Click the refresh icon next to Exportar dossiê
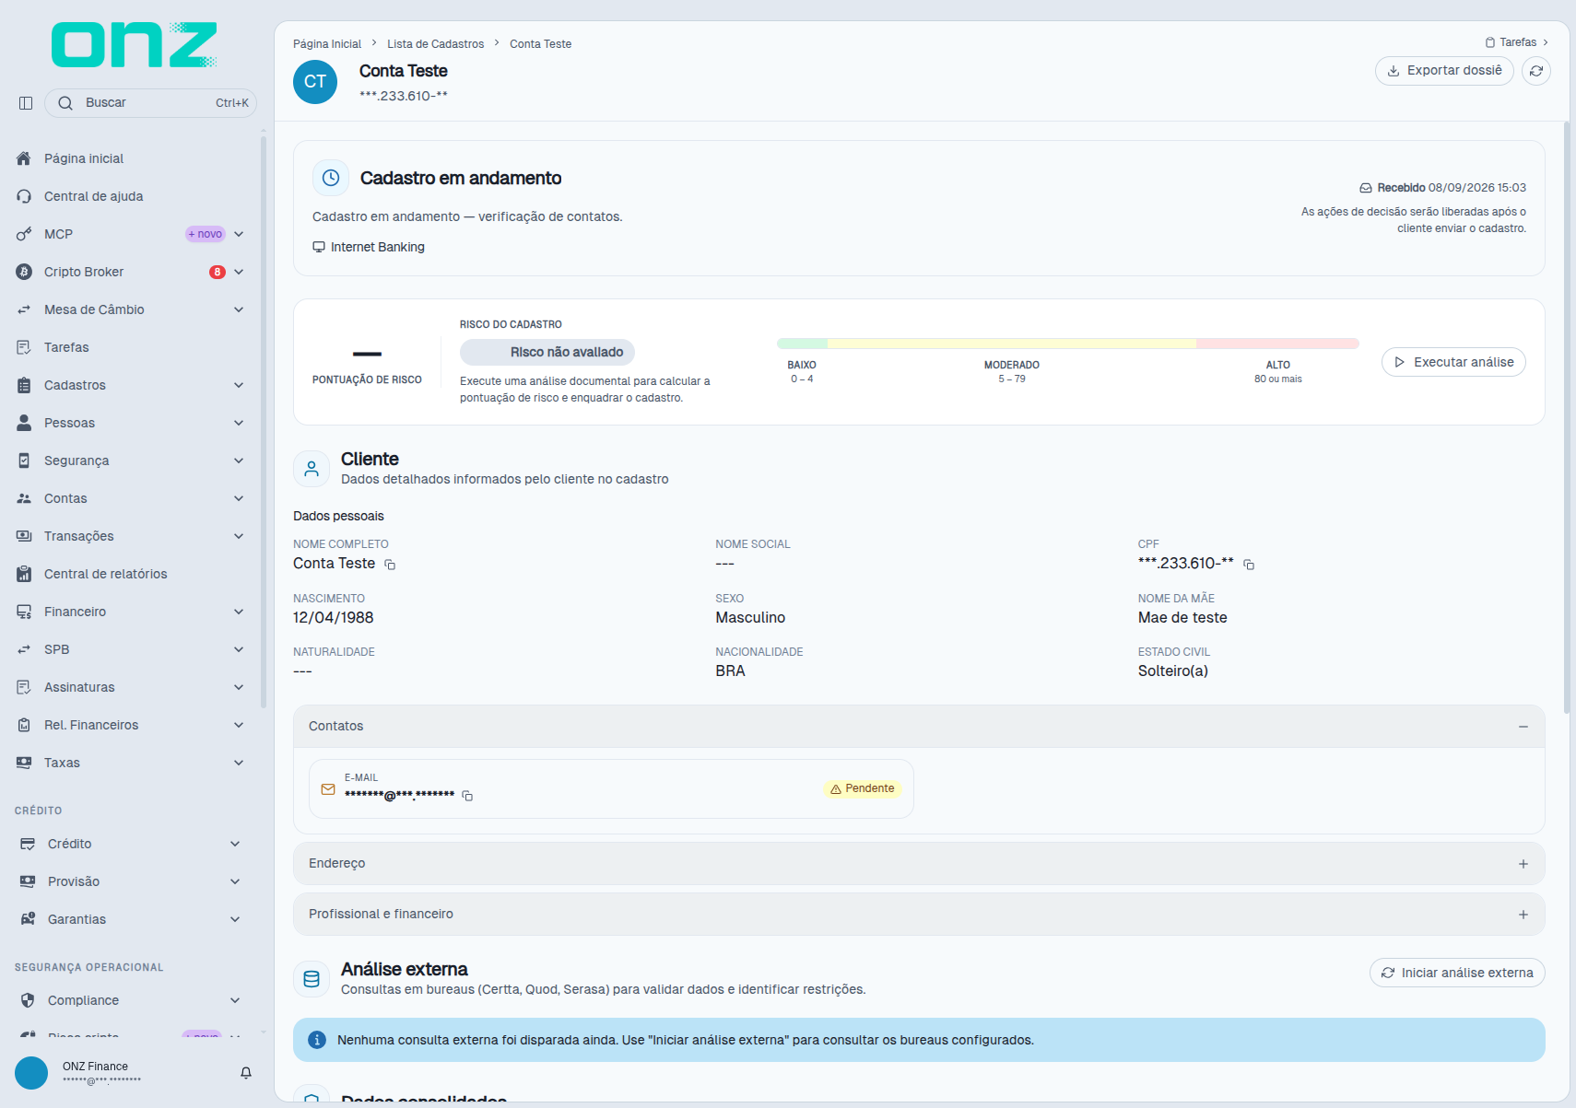1576x1108 pixels. pos(1536,71)
